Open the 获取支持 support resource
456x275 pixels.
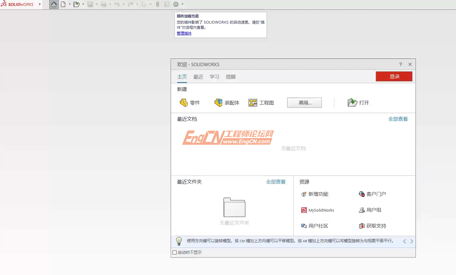coord(372,226)
